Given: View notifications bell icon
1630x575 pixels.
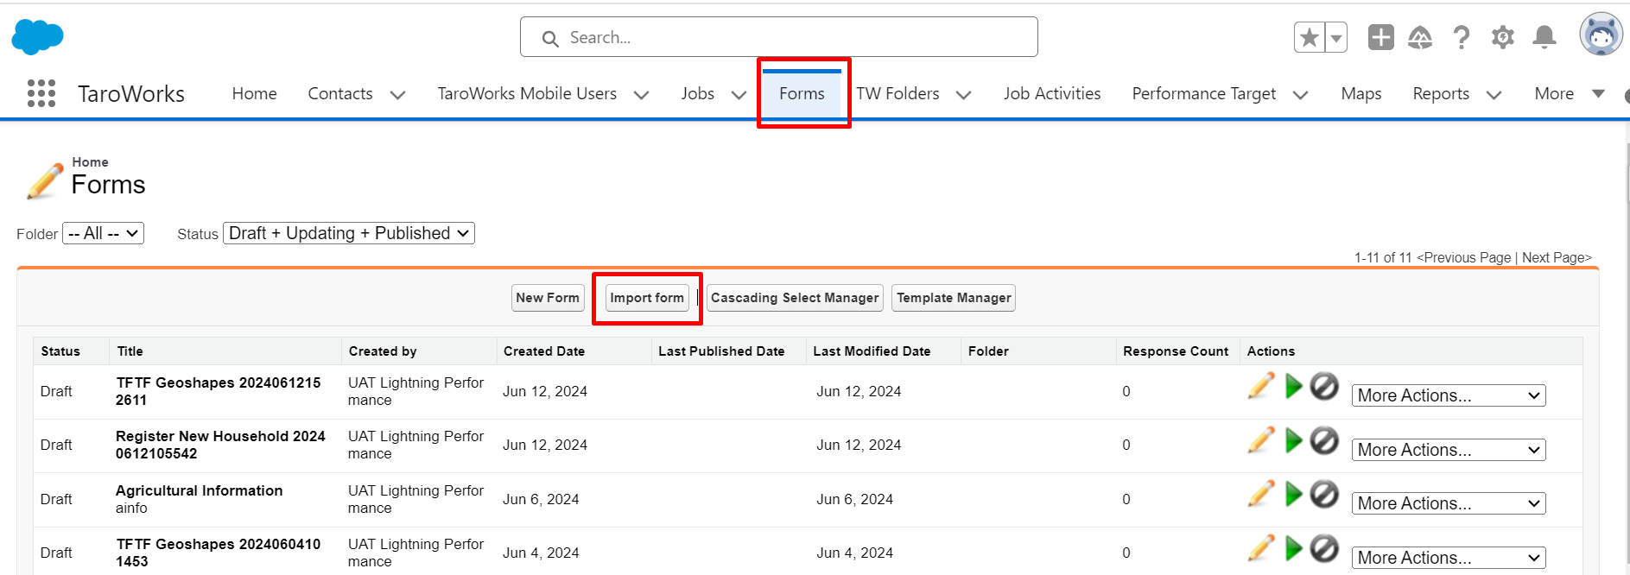Looking at the screenshot, I should (x=1544, y=37).
